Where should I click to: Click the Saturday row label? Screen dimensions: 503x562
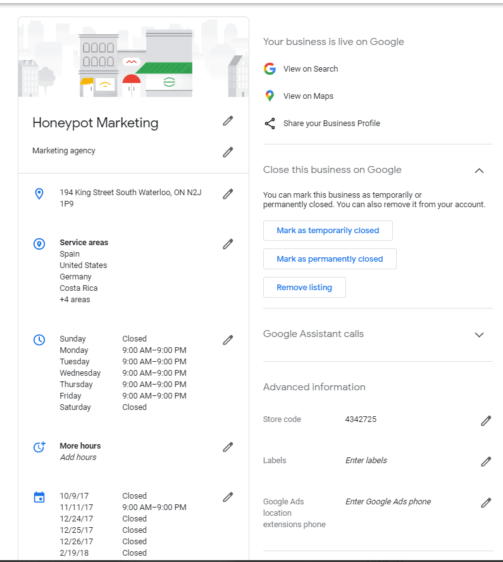click(75, 407)
